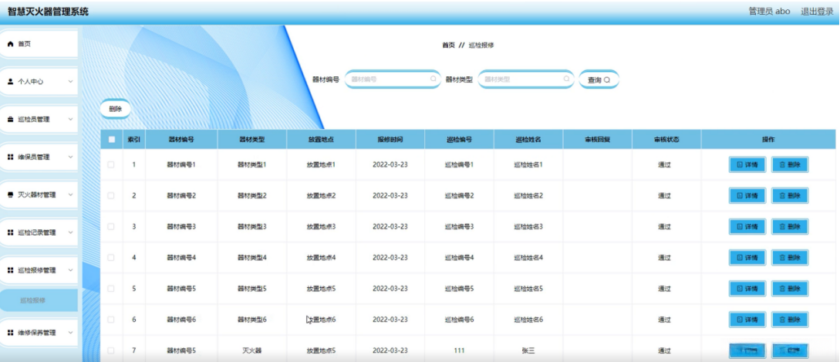This screenshot has width=840, height=362.
Task: Check the checkbox for row 3
Action: pyautogui.click(x=111, y=227)
